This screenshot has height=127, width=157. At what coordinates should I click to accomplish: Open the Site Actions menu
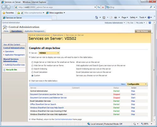pos(143,31)
